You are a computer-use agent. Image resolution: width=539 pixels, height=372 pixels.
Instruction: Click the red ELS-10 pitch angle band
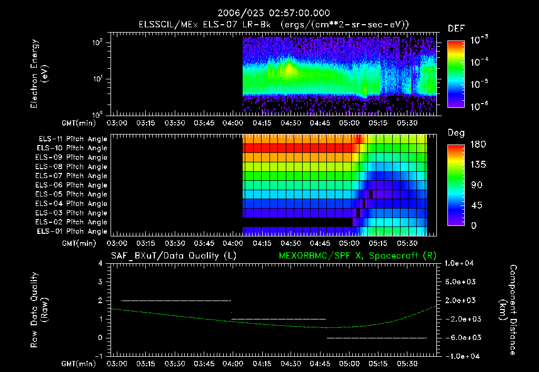pyautogui.click(x=297, y=148)
